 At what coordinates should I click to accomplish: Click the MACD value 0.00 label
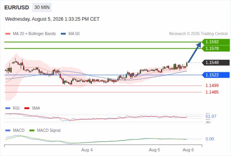click(x=209, y=139)
